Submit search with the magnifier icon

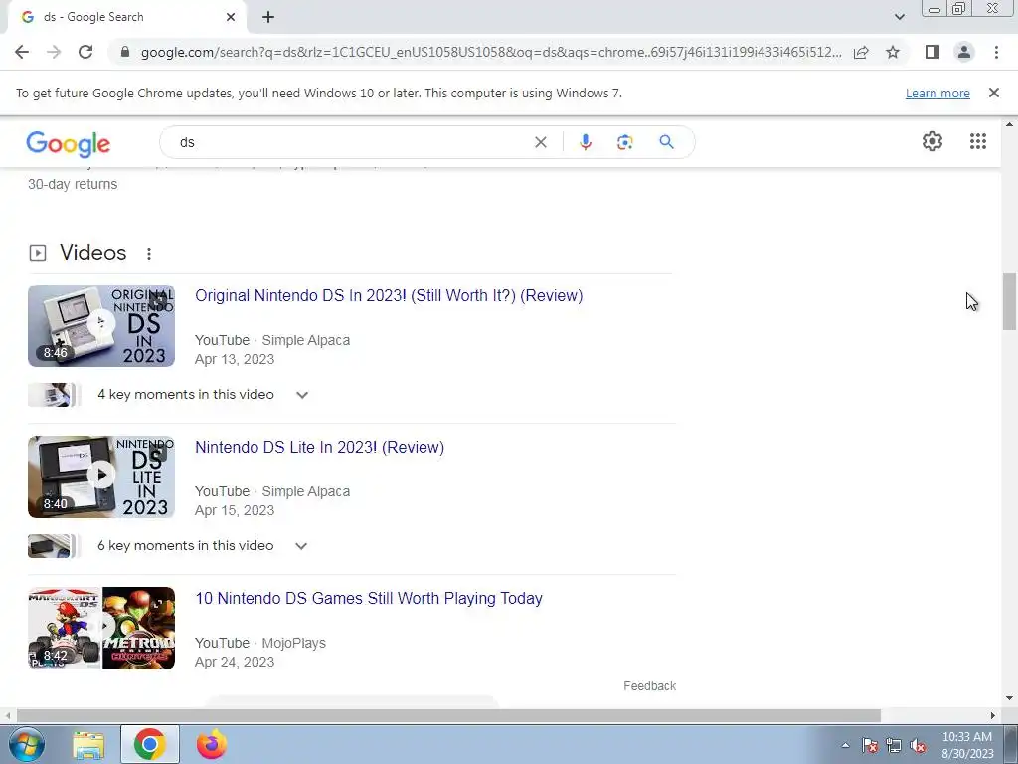(x=666, y=142)
